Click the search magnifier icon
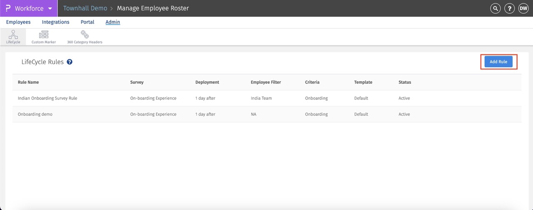This screenshot has width=533, height=210. tap(495, 8)
